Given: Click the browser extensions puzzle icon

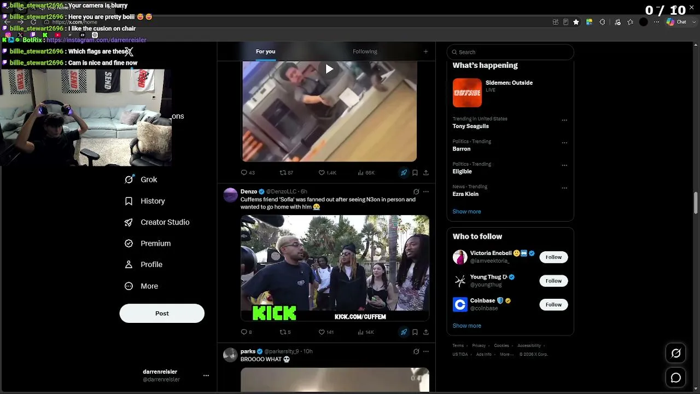Looking at the screenshot, I should tap(602, 22).
